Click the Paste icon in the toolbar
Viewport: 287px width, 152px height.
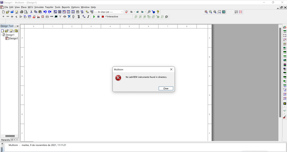[x=40, y=12]
